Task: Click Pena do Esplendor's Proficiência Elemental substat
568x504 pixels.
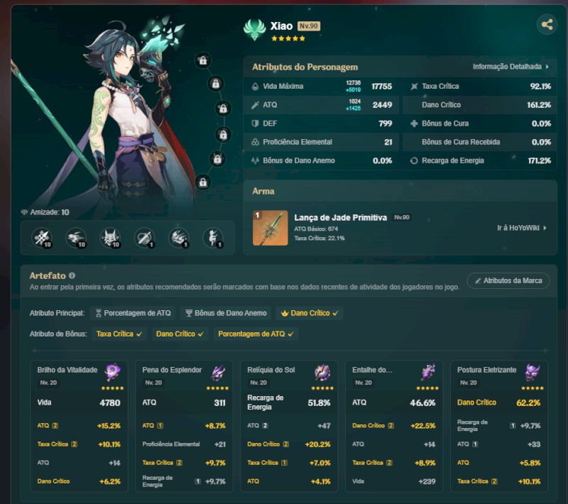Action: pos(171,444)
